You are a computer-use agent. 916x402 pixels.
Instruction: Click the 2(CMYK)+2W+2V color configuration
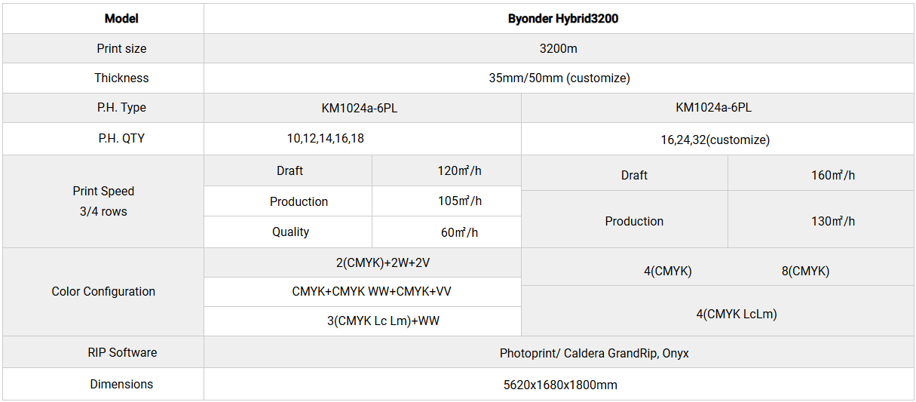(x=362, y=262)
